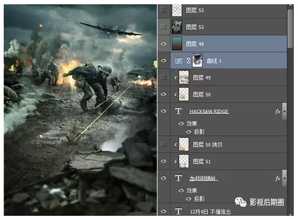Screen dimensions: 298x219
Task: Click the T type icon of 12月8日 layer
Action: click(178, 211)
